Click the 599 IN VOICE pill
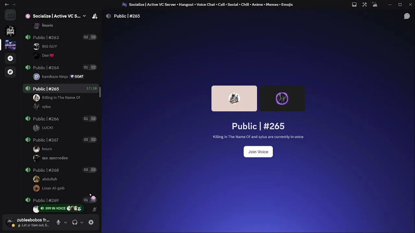Image resolution: width=415 pixels, height=233 pixels. pyautogui.click(x=61, y=208)
